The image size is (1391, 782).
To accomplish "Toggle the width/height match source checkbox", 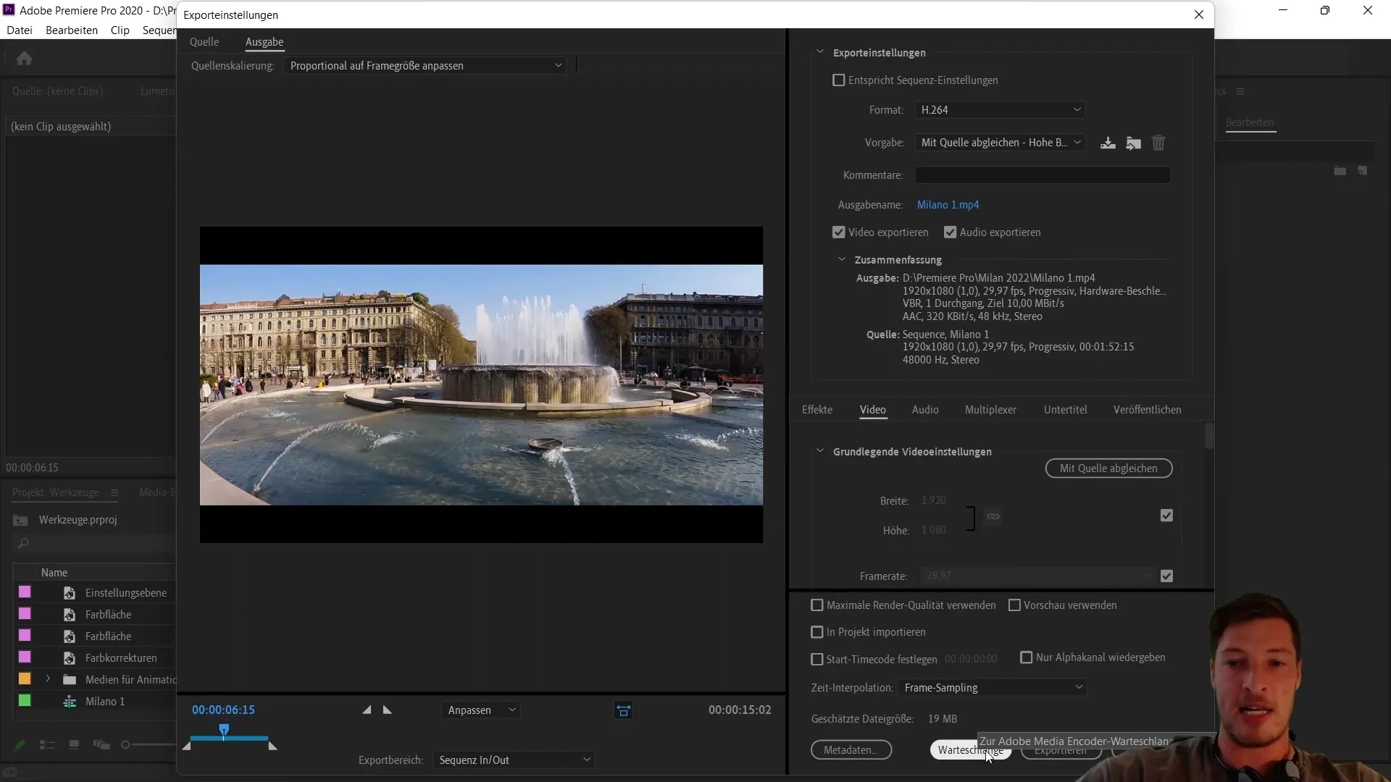I will pyautogui.click(x=1166, y=516).
